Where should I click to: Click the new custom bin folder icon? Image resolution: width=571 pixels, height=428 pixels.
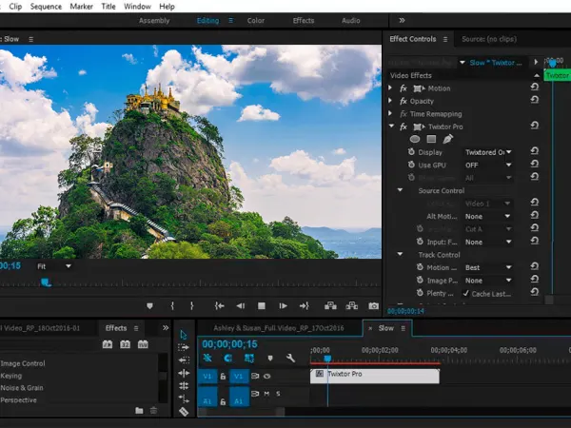pyautogui.click(x=139, y=410)
